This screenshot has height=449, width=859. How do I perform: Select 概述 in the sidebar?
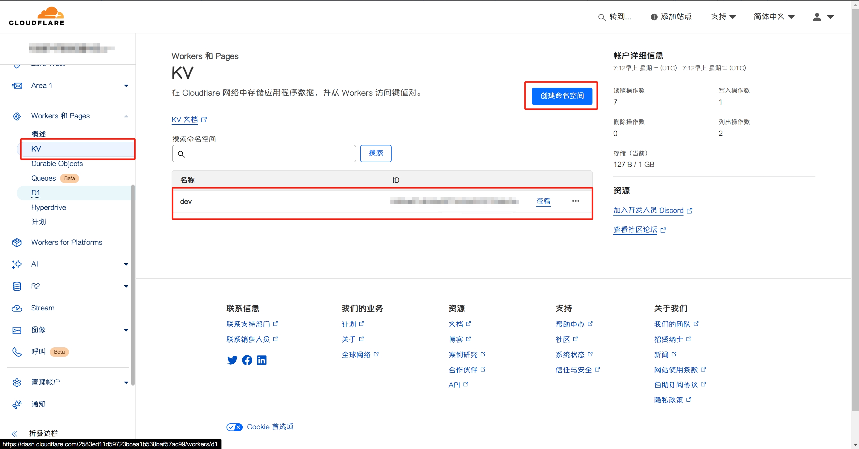(x=39, y=134)
